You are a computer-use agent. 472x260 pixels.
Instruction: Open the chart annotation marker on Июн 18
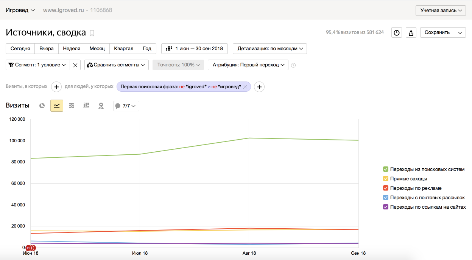coord(28,248)
